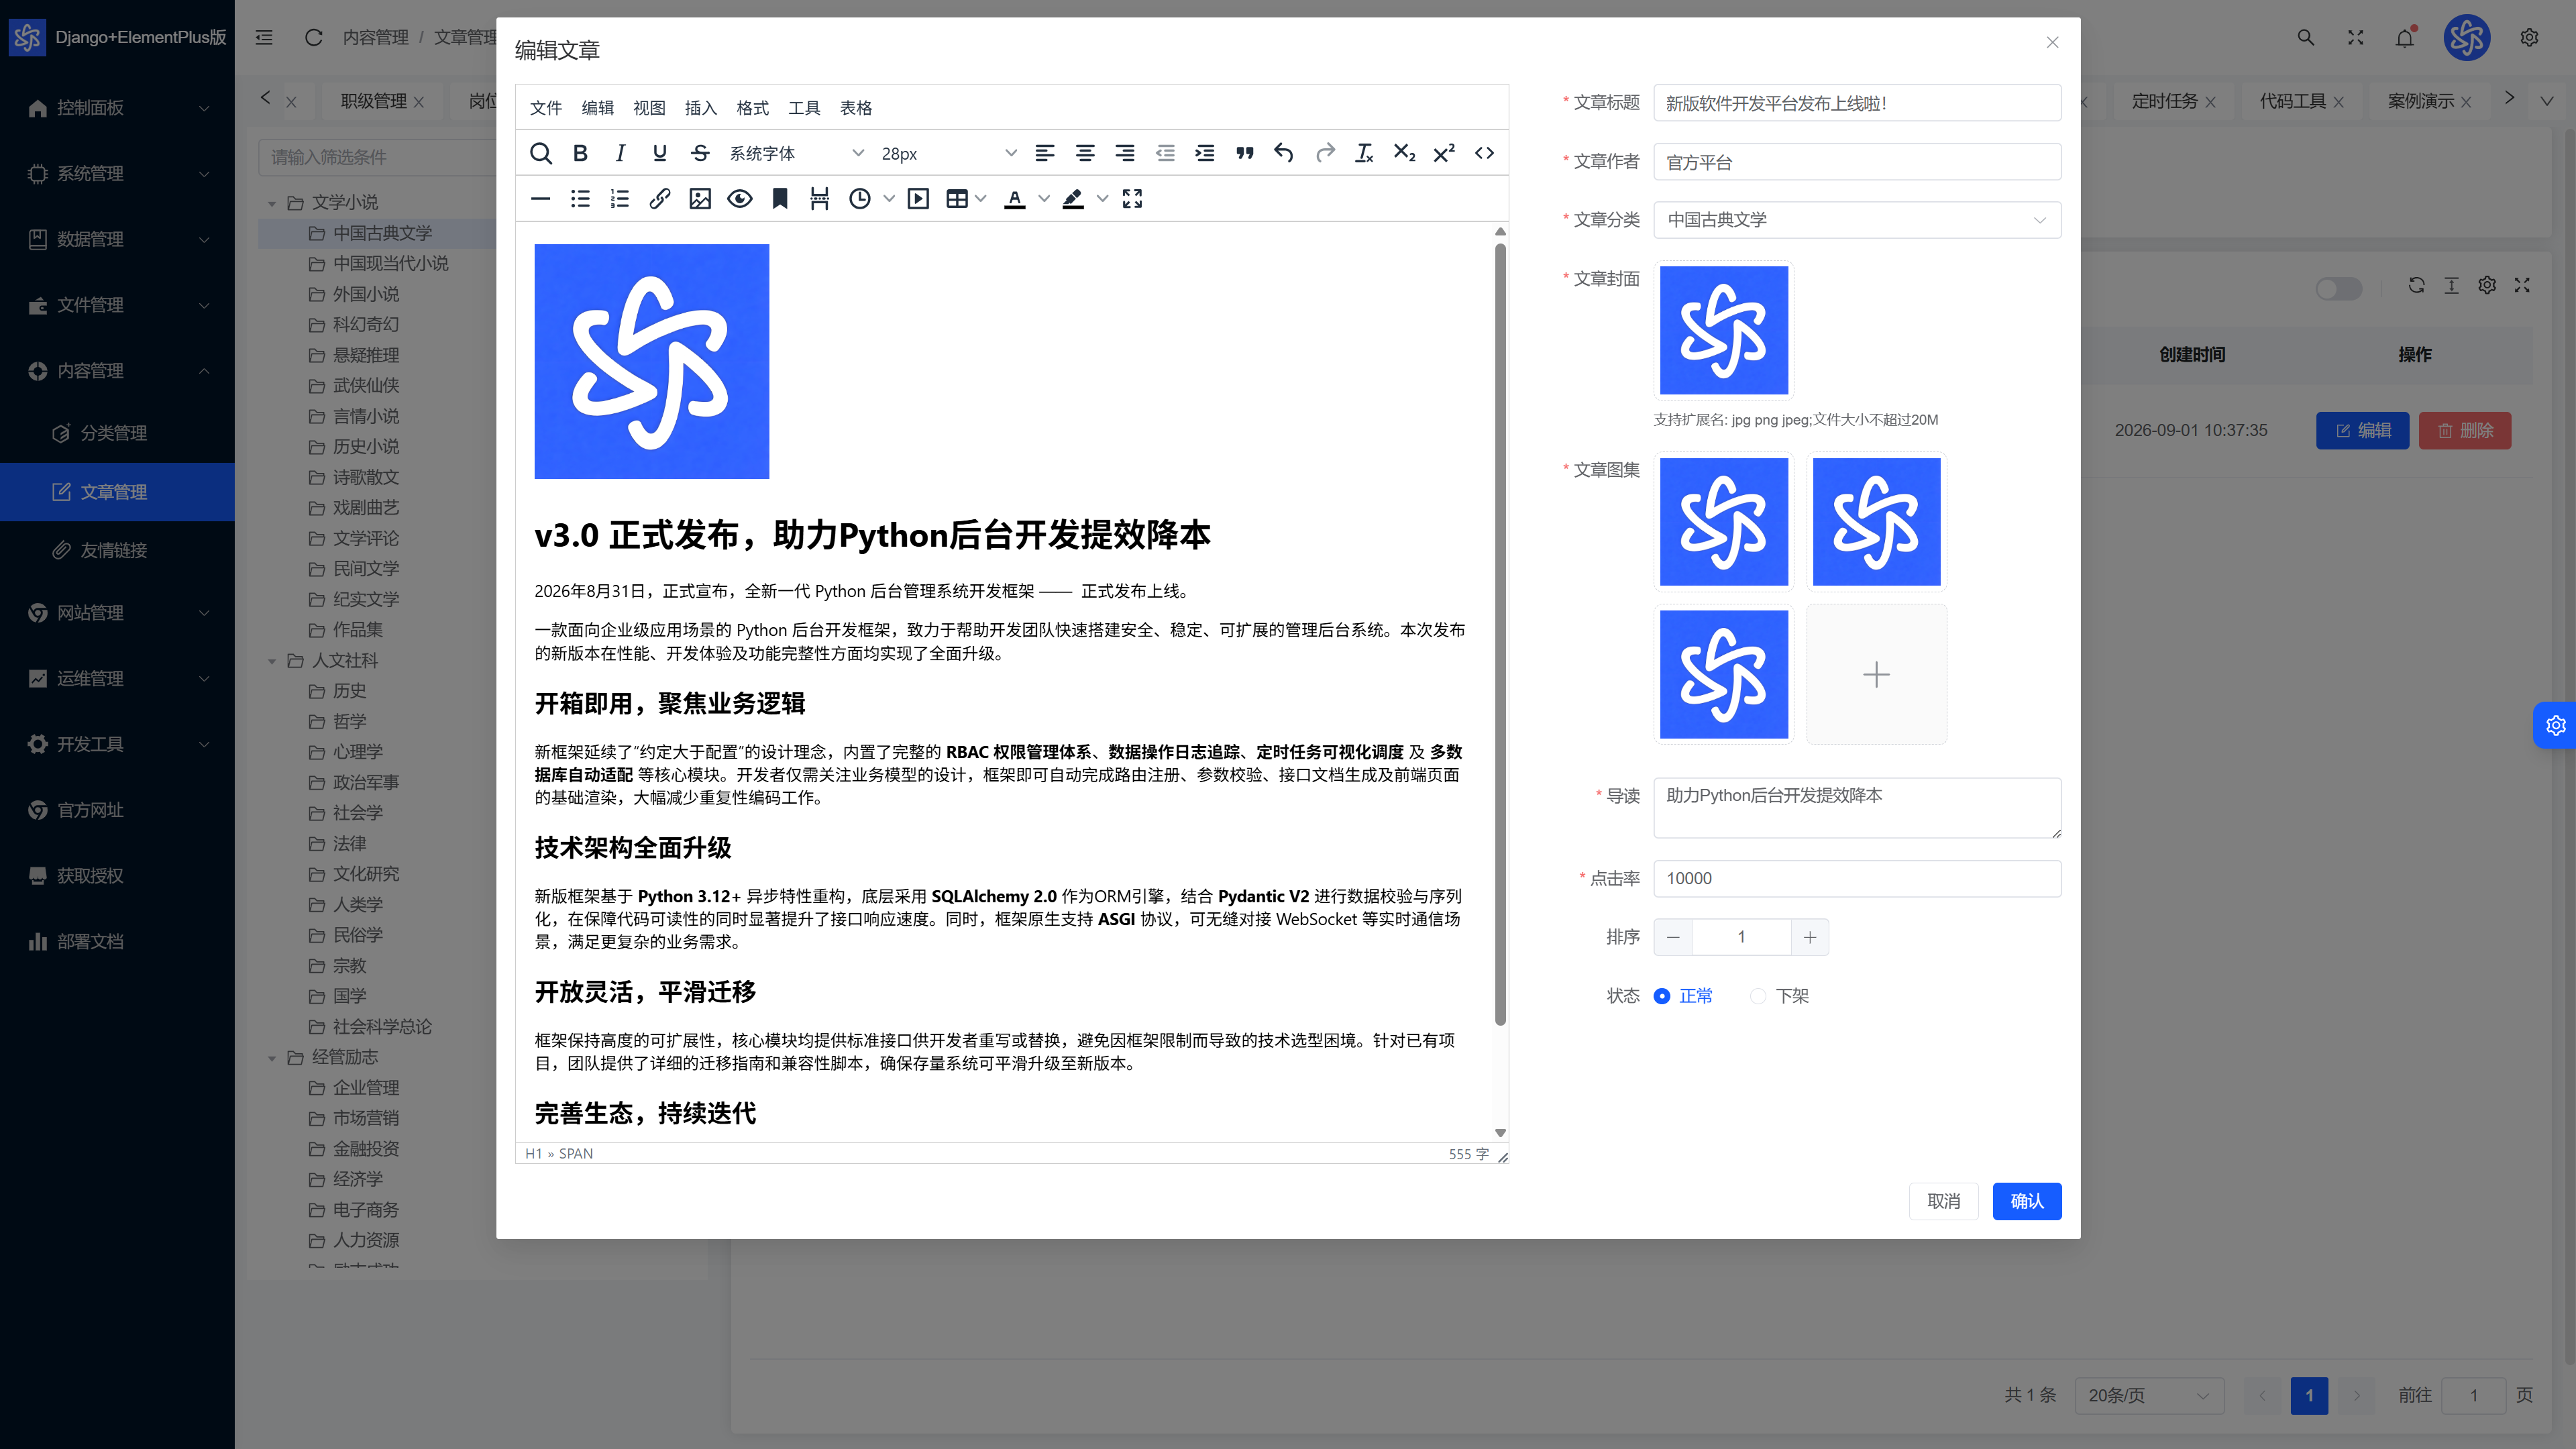Insert horizontal line
2576x1449 pixels.
(x=541, y=199)
